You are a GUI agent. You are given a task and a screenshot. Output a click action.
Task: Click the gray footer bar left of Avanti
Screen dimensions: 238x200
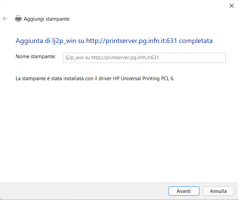(83, 191)
